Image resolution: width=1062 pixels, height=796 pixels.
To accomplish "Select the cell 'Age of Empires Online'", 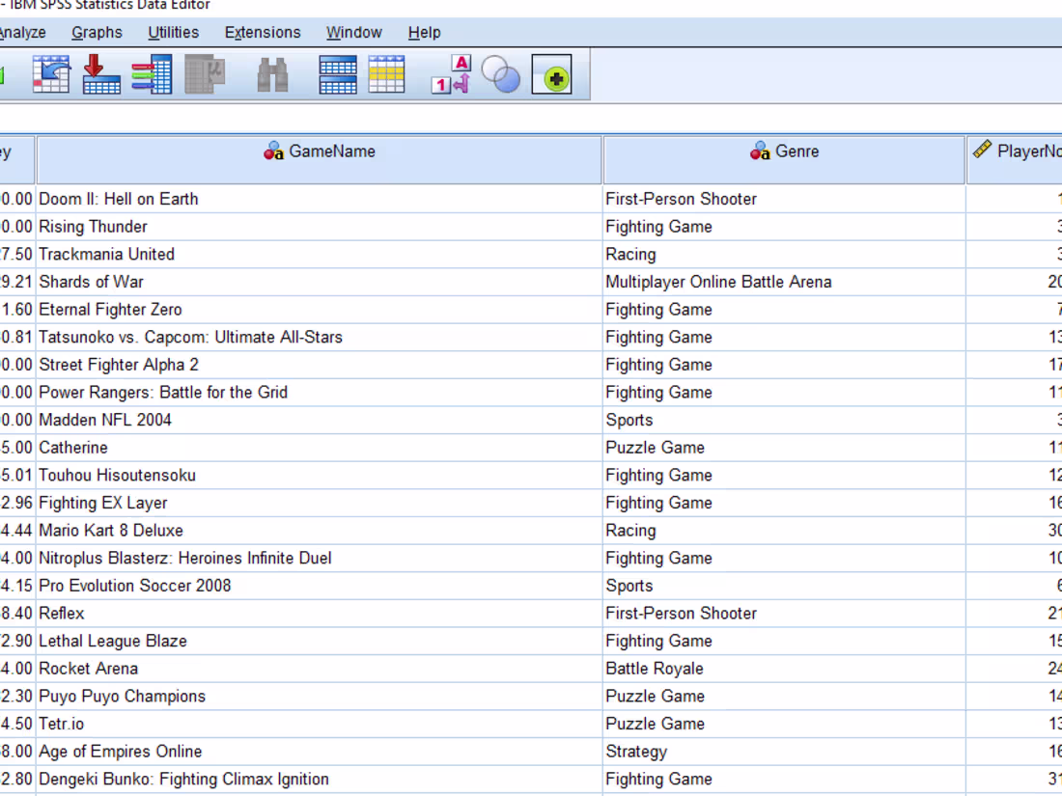I will (319, 752).
